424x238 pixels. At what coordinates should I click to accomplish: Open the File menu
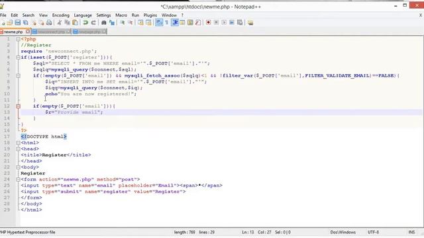coord(3,15)
